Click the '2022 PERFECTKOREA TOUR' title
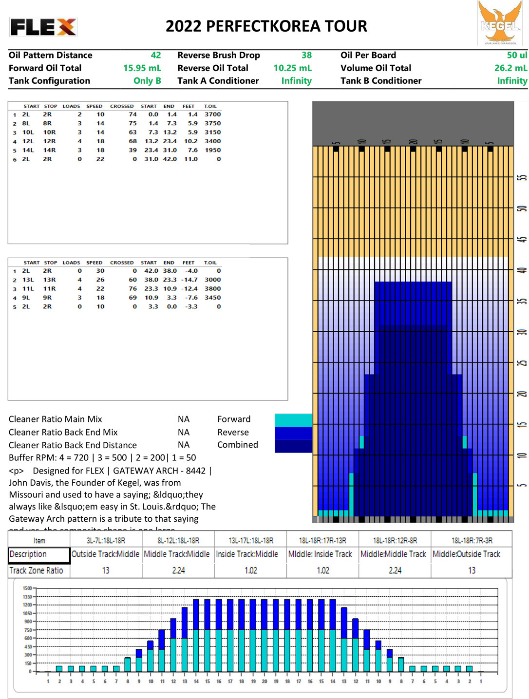This screenshot has width=529, height=699. point(266,26)
